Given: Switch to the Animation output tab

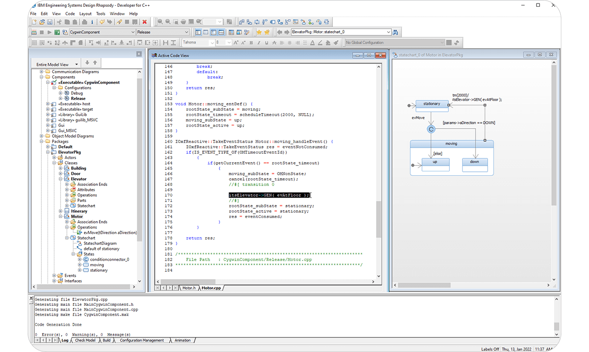Looking at the screenshot, I should tap(182, 340).
